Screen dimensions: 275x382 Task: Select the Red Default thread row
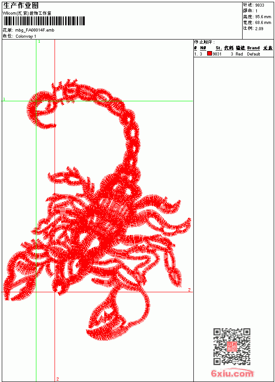click(x=234, y=54)
